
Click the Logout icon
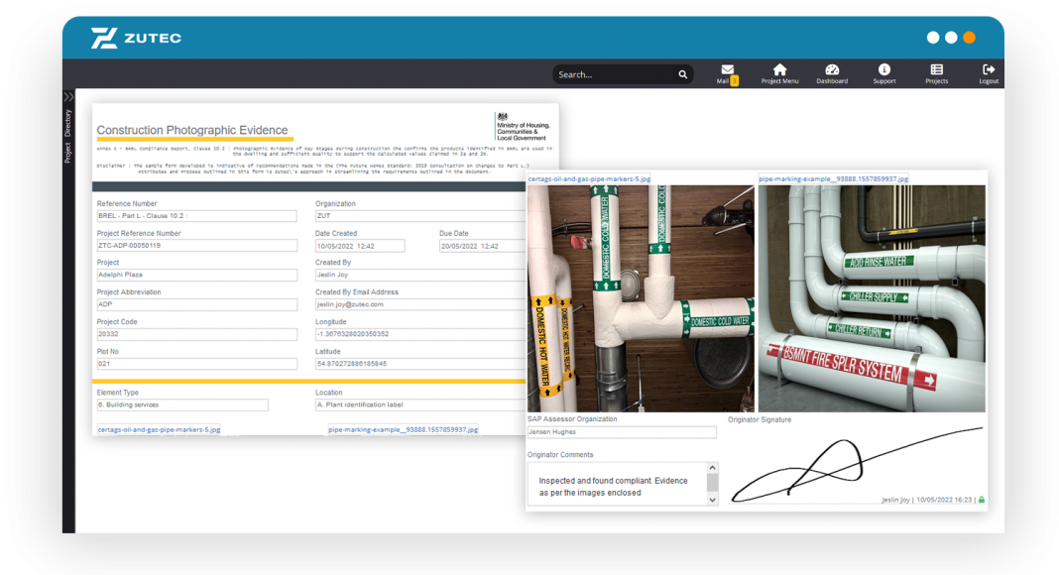988,70
